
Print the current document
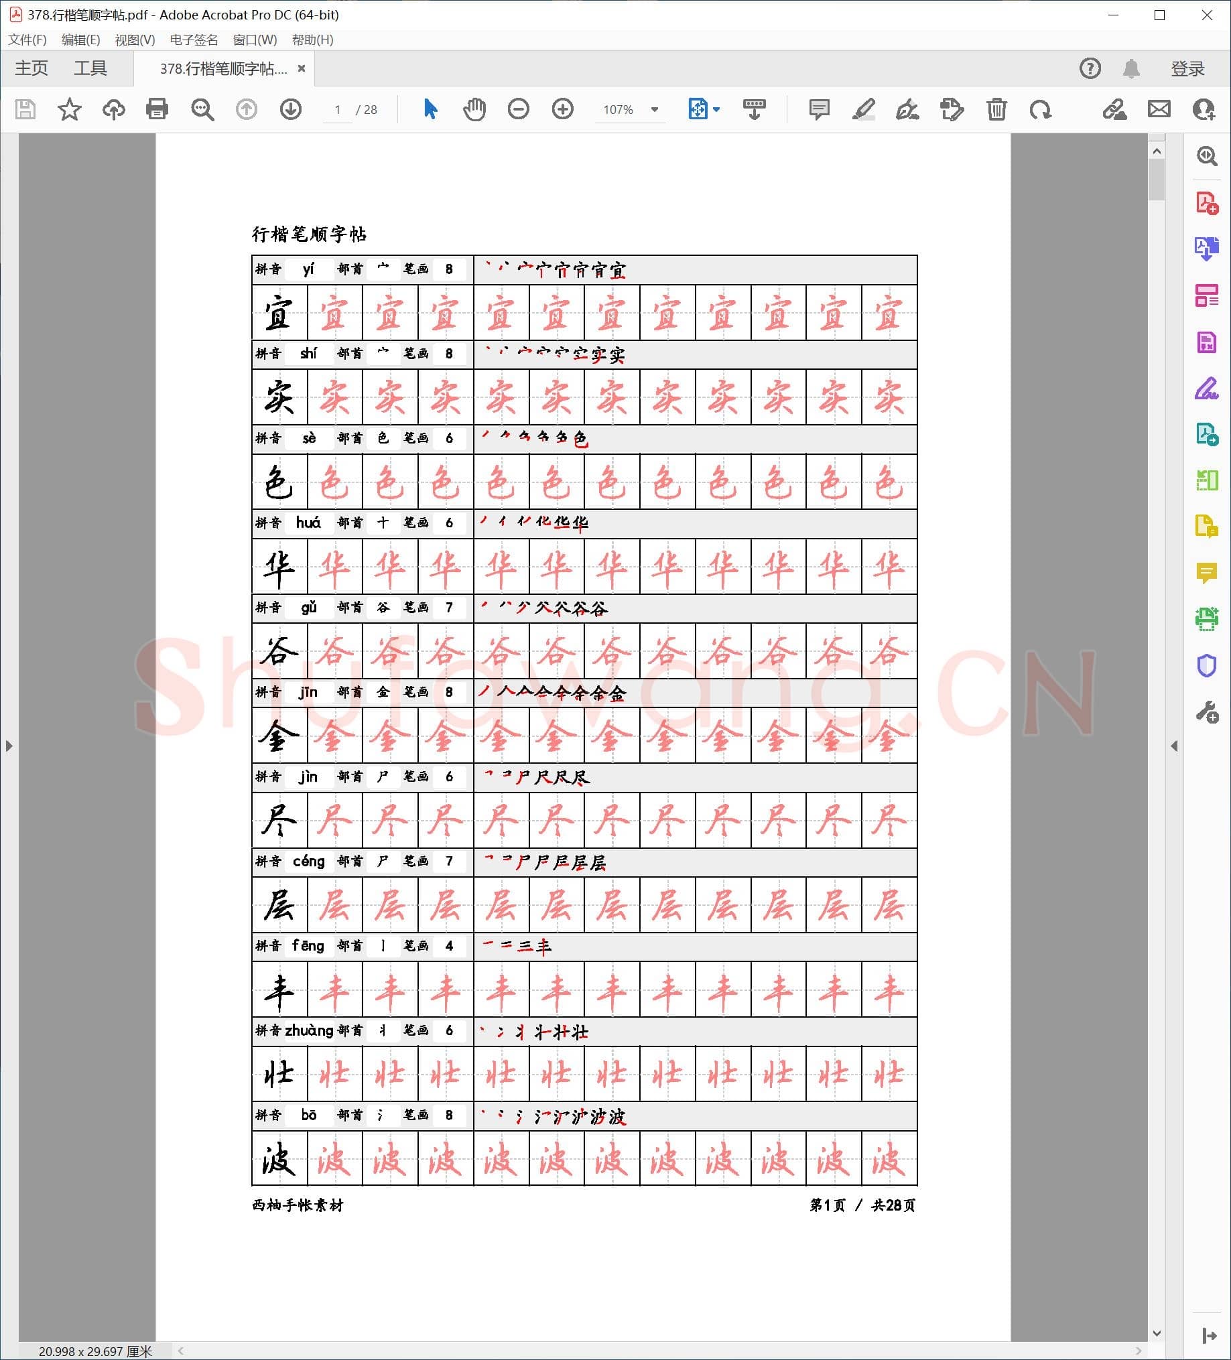[x=157, y=109]
